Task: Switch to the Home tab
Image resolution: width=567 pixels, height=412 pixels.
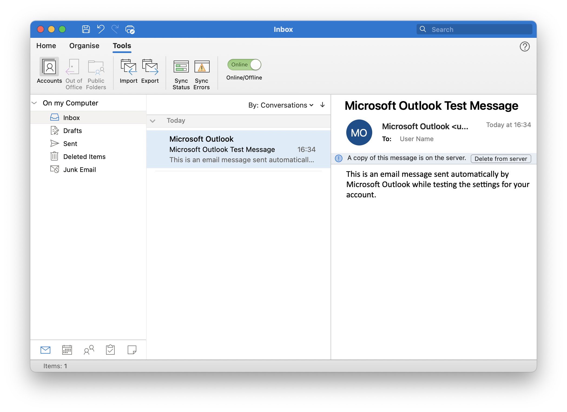Action: pos(46,46)
